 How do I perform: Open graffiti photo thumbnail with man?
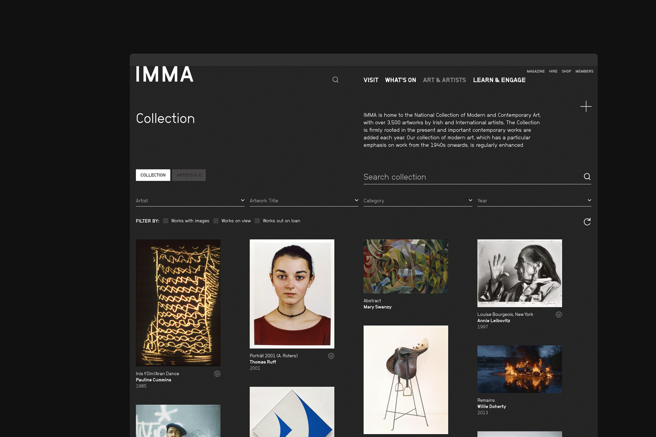[178, 421]
